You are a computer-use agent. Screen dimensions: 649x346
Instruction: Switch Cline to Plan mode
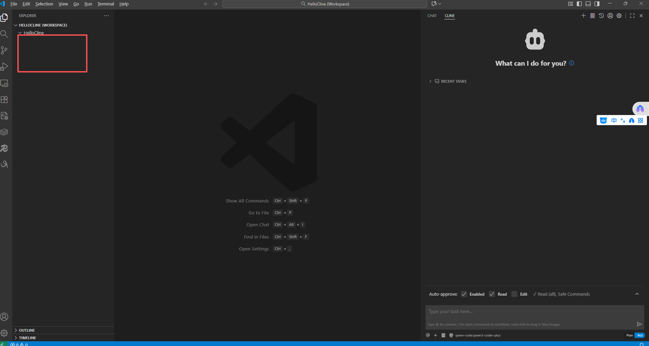tap(630, 335)
